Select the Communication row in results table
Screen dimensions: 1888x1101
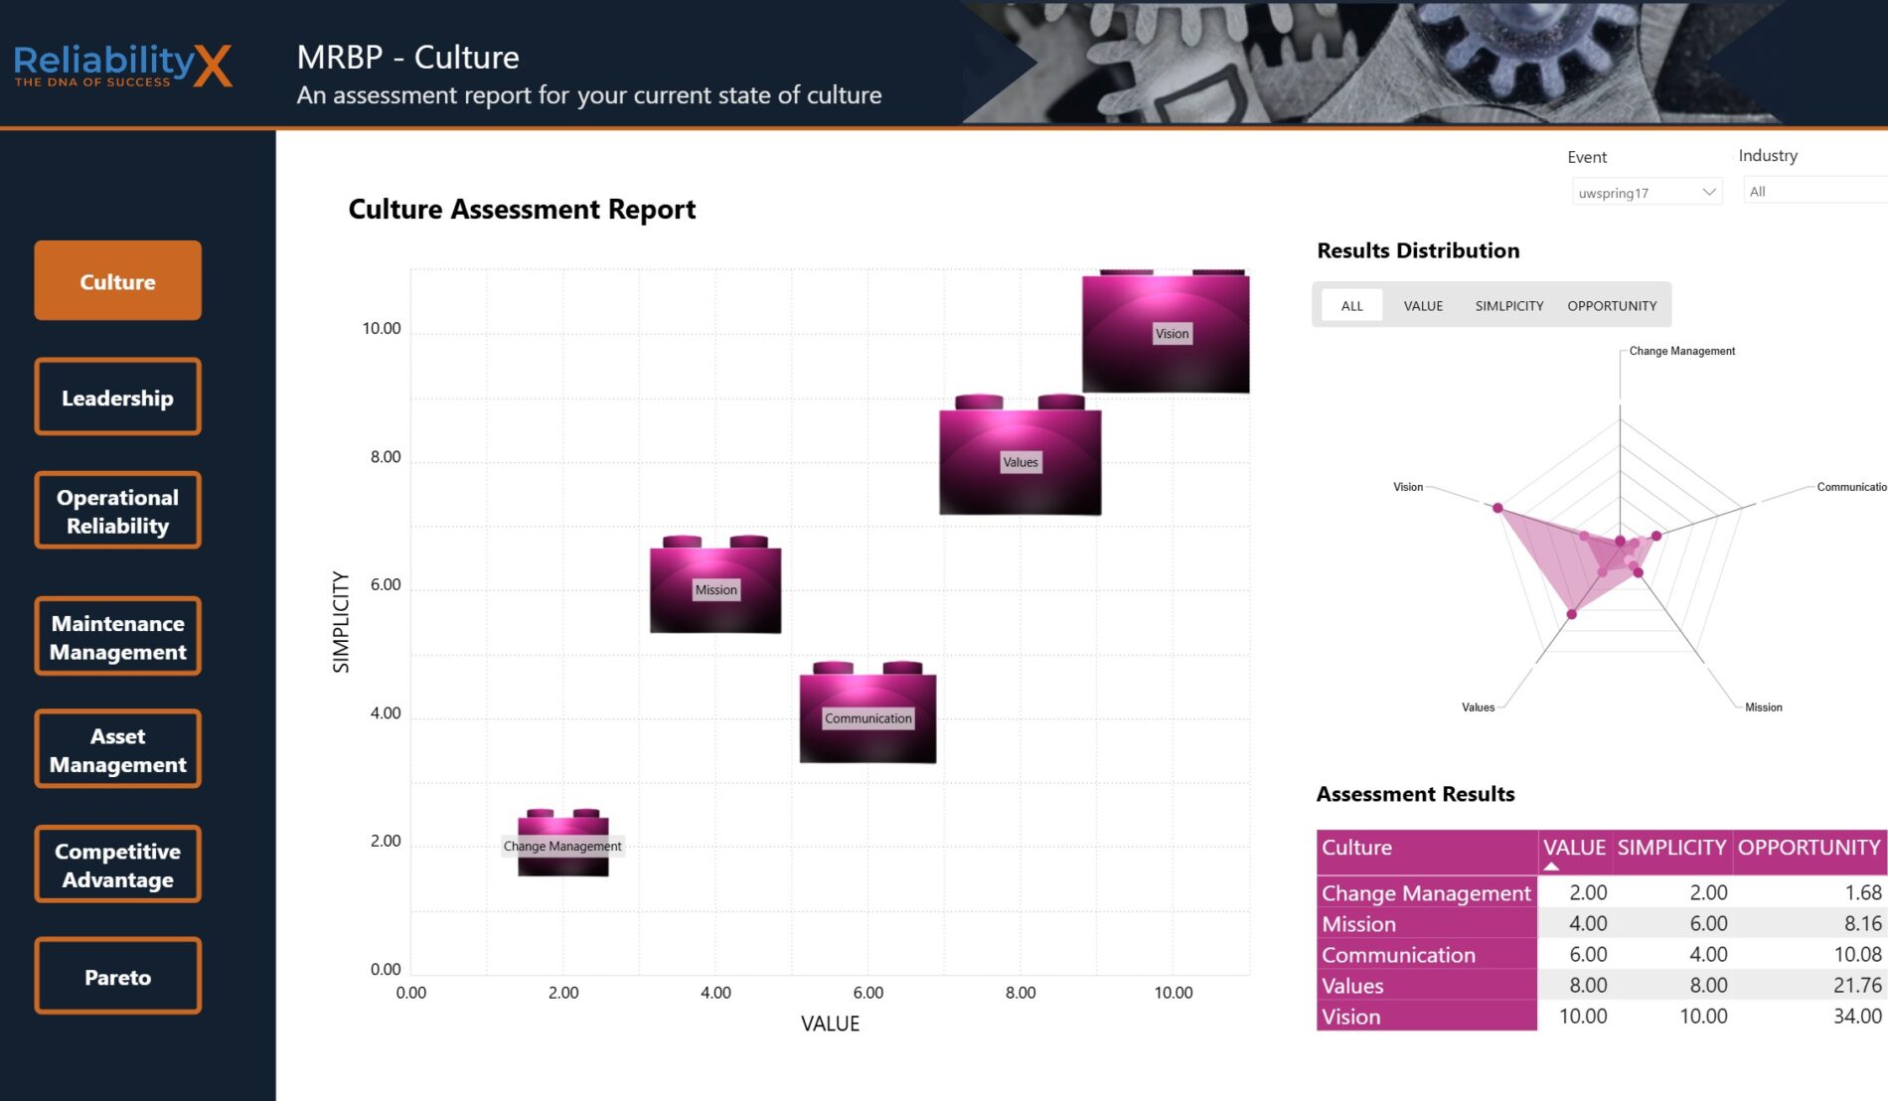(x=1398, y=955)
